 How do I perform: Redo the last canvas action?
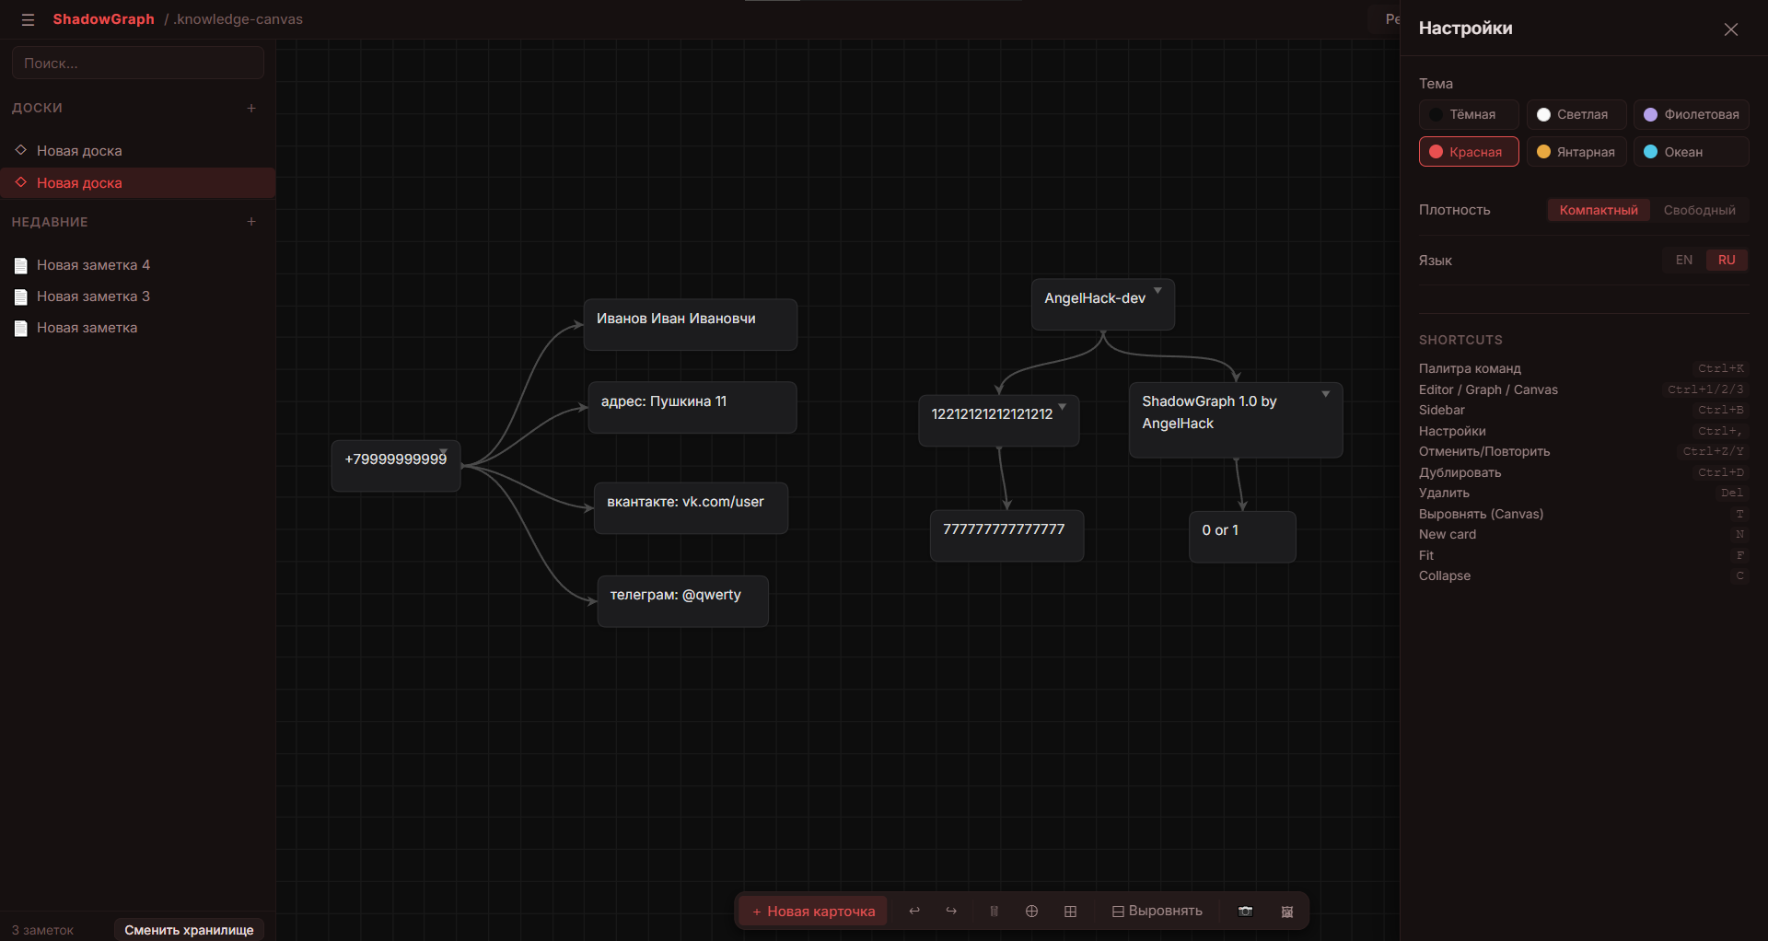click(x=951, y=911)
